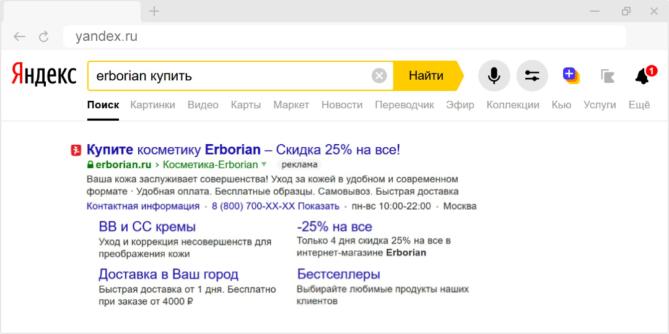Click the search field containing erborian купить
This screenshot has height=334, width=669.
(229, 76)
